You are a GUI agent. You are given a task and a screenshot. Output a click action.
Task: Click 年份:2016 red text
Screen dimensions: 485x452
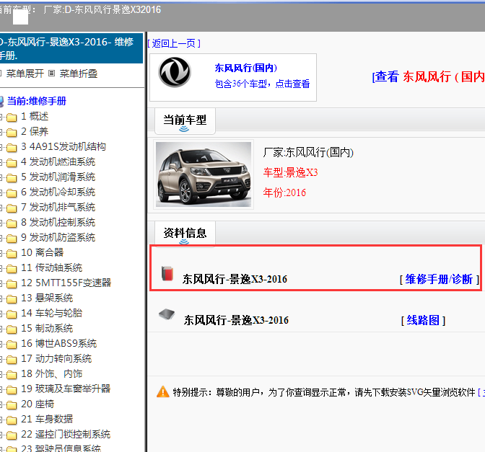click(284, 192)
